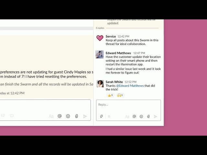Toggle Aa formatting in main message composer

51,116
